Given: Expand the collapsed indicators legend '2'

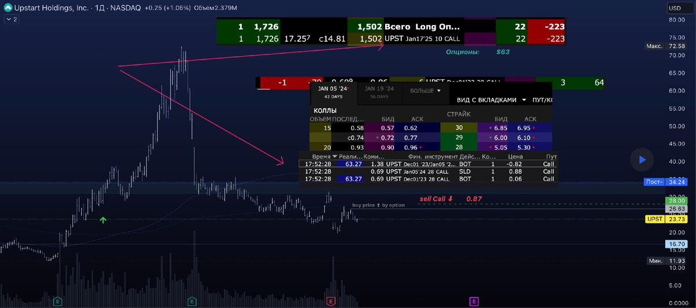Looking at the screenshot, I should [11, 19].
